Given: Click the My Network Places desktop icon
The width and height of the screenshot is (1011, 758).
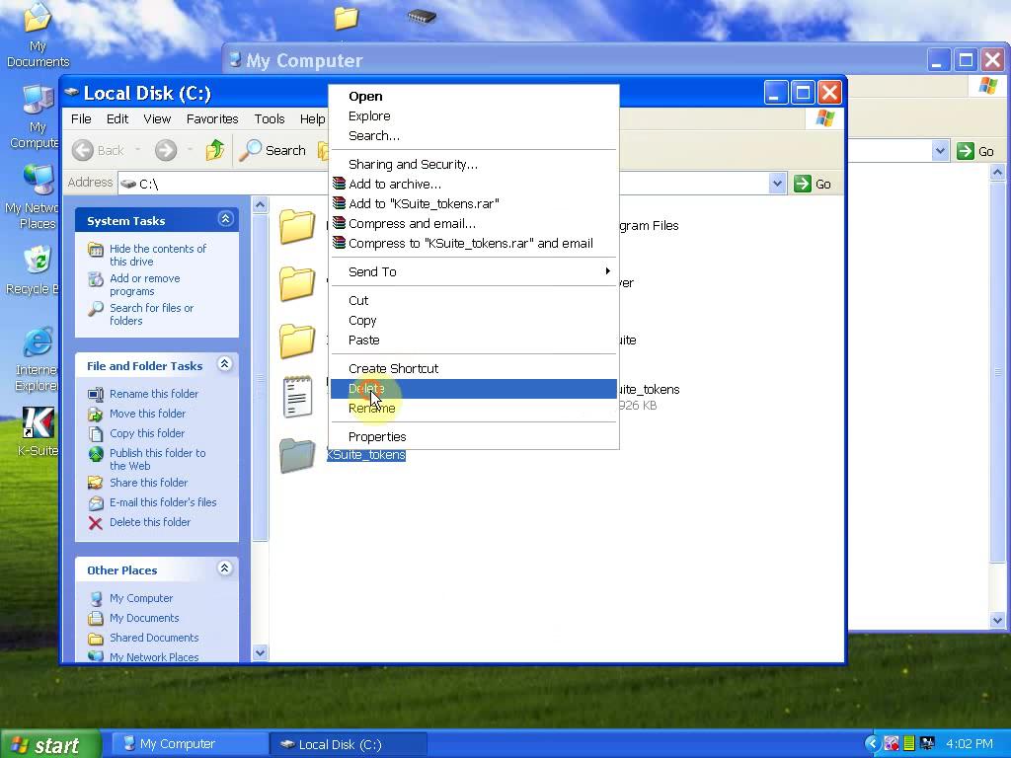Looking at the screenshot, I should [x=39, y=180].
